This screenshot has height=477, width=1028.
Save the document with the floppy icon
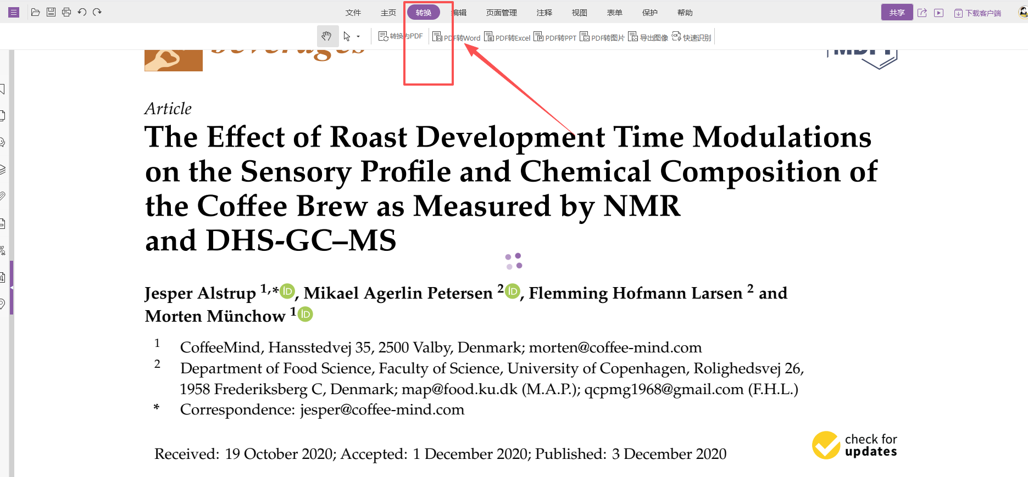[51, 12]
